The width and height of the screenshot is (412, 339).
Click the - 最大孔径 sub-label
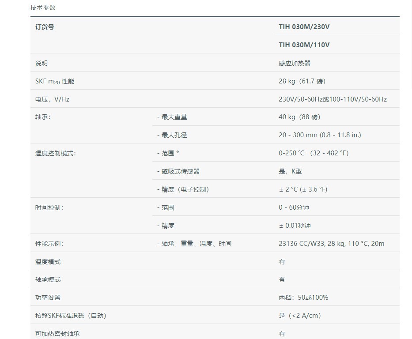172,135
